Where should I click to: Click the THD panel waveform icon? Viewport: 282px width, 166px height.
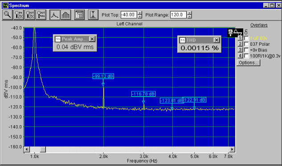point(182,40)
